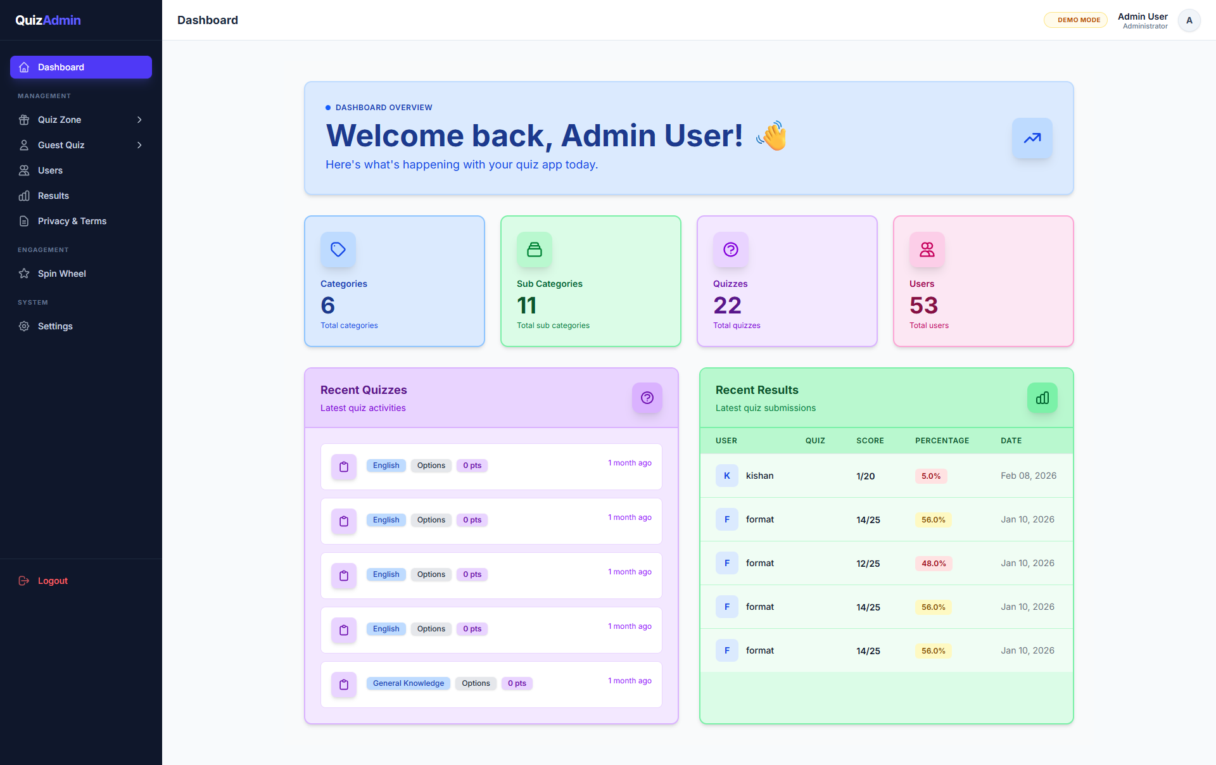
Task: Click the Logout link
Action: [52, 581]
